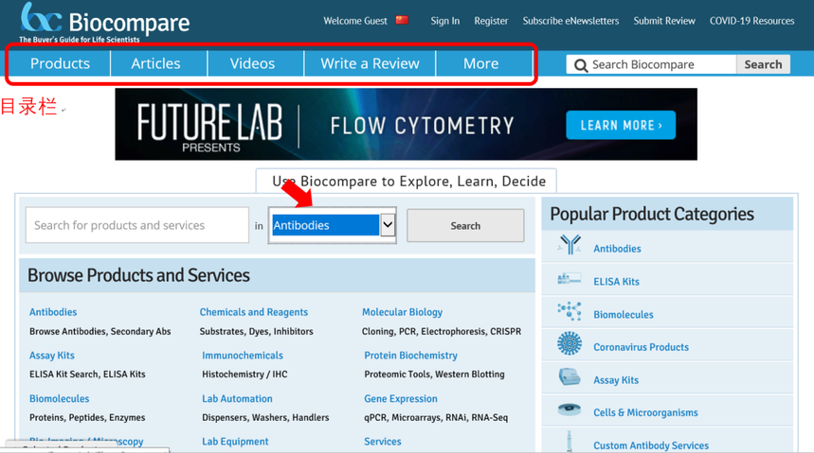Click the China flag icon
This screenshot has width=814, height=453.
pos(402,20)
